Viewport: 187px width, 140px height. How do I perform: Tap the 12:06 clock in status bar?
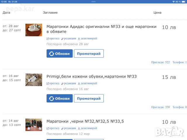pos(4,2)
